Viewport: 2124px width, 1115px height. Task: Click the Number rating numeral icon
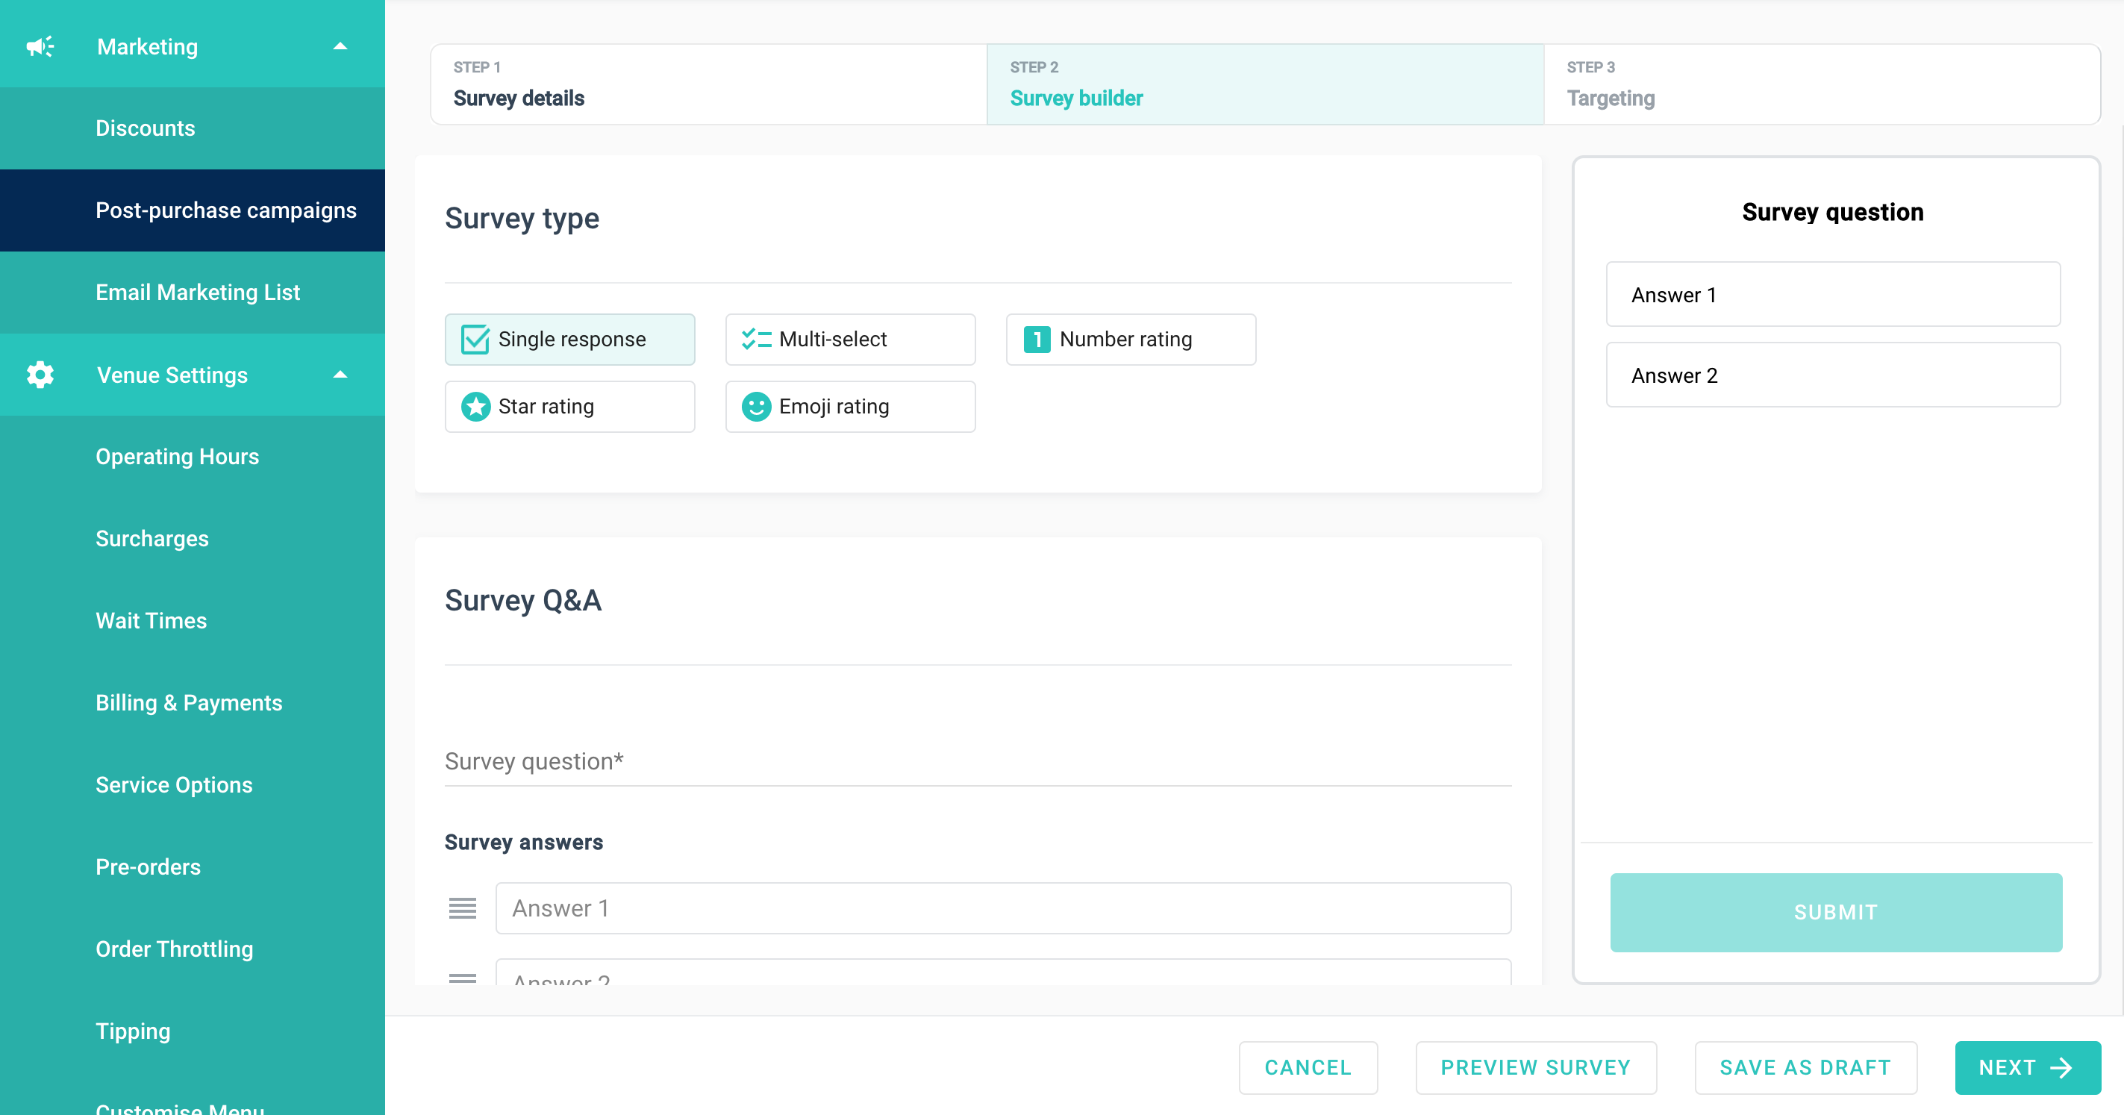(1037, 339)
